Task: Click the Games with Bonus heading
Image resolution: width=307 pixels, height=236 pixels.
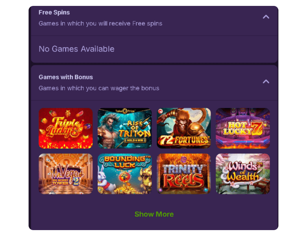Action: [66, 77]
